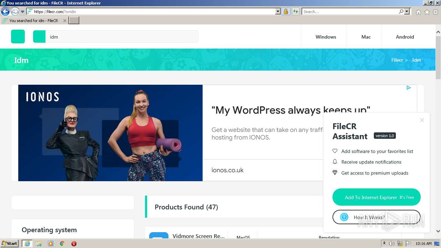
Task: Click the Idm breadcrumb link
Action: [x=417, y=60]
